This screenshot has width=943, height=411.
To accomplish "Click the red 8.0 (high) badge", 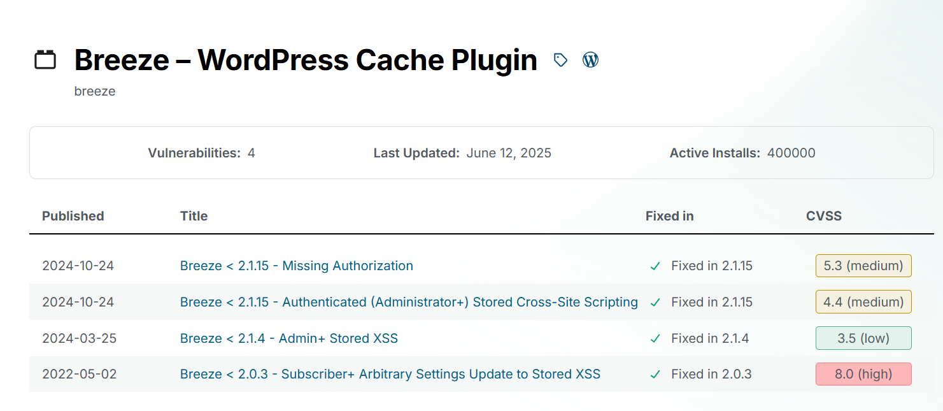I will [x=863, y=374].
